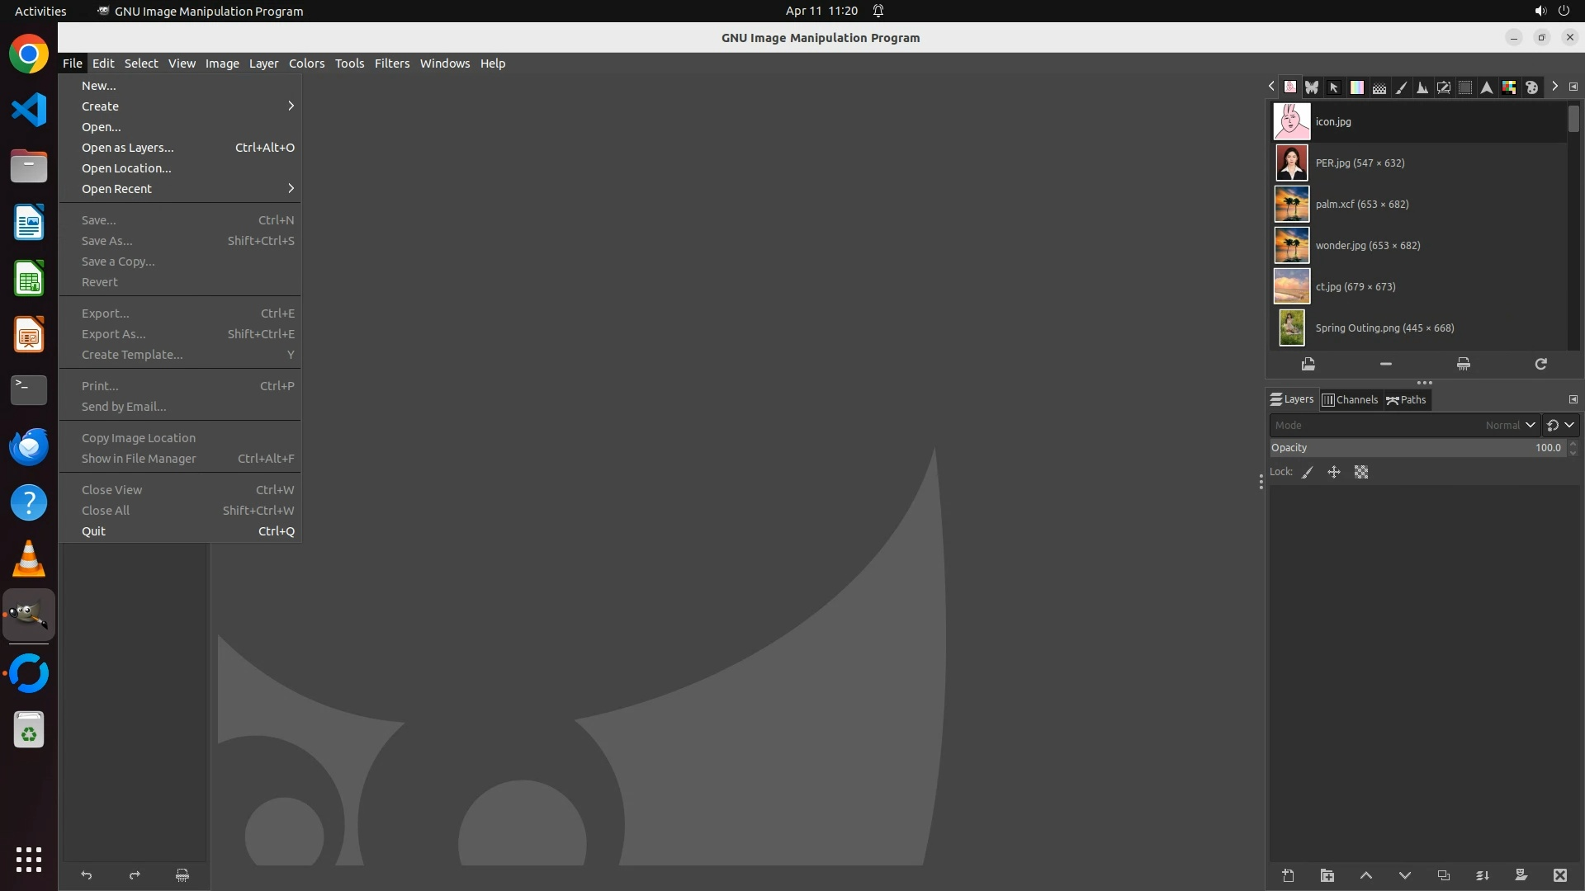
Task: Expand the Create submenu arrow
Action: pyautogui.click(x=291, y=106)
